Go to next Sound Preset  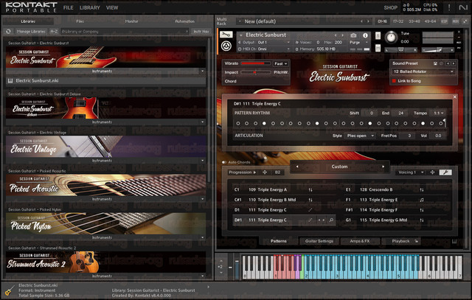coord(454,63)
